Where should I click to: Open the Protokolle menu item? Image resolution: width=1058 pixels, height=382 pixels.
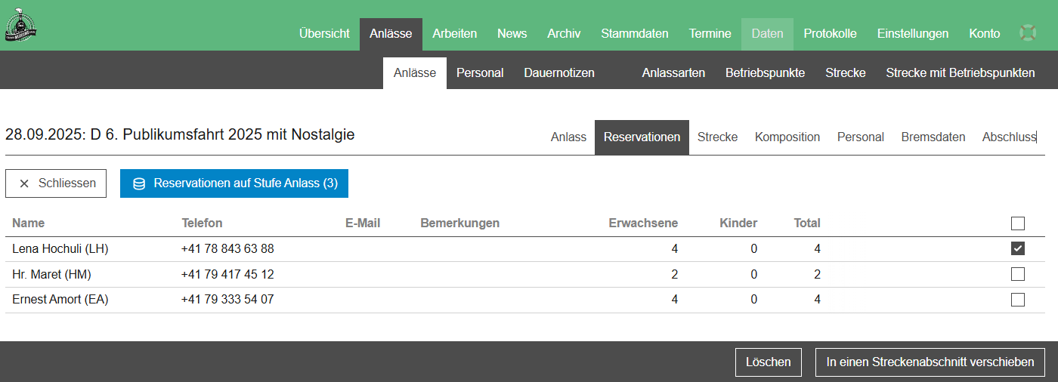tap(830, 34)
